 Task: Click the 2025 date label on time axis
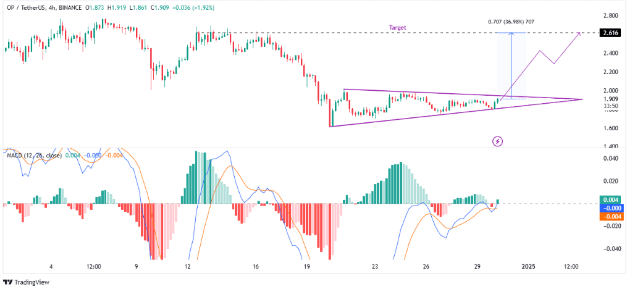click(529, 267)
